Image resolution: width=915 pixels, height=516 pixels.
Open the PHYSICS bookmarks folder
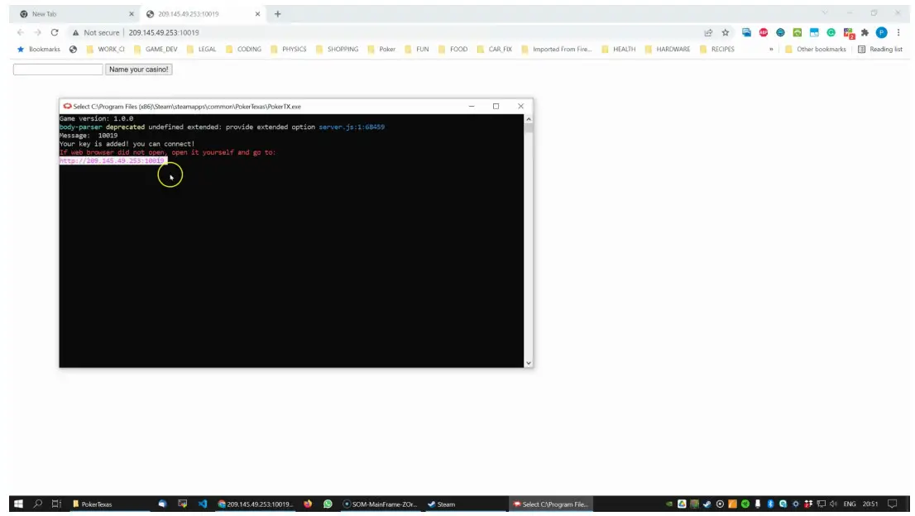click(x=288, y=49)
